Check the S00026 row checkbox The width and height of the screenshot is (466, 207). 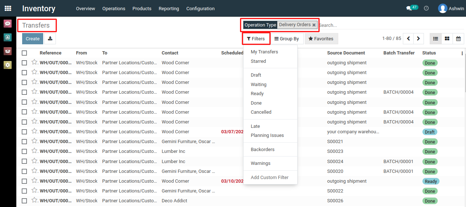(x=24, y=201)
